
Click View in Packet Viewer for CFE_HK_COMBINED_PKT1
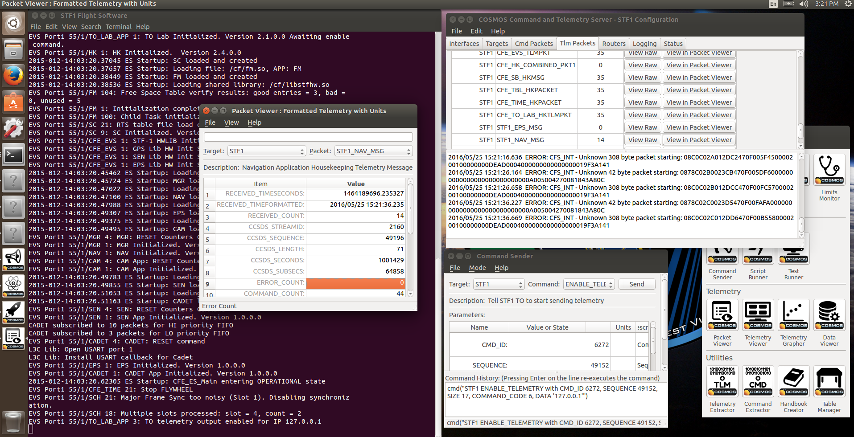699,65
